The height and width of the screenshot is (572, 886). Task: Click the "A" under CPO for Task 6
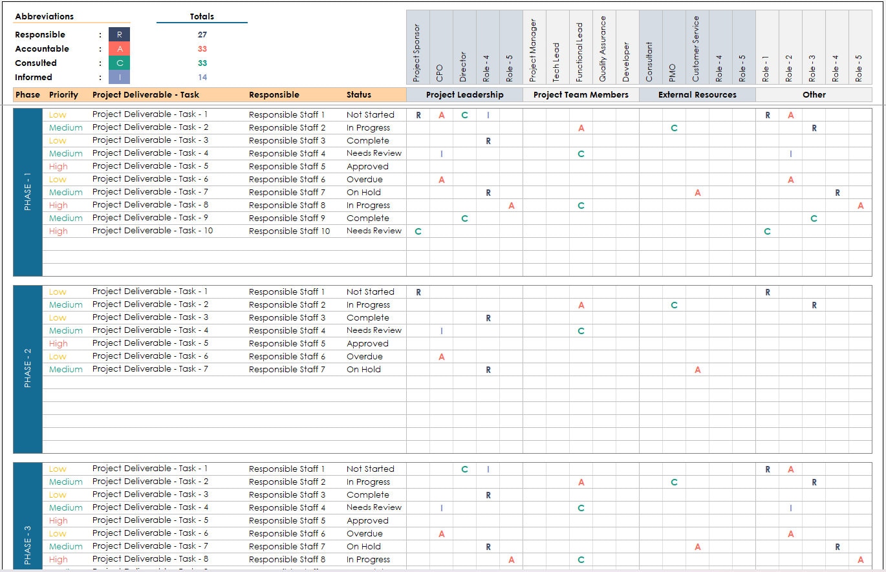441,180
